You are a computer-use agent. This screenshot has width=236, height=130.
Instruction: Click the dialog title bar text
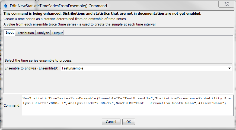(x=58, y=6)
